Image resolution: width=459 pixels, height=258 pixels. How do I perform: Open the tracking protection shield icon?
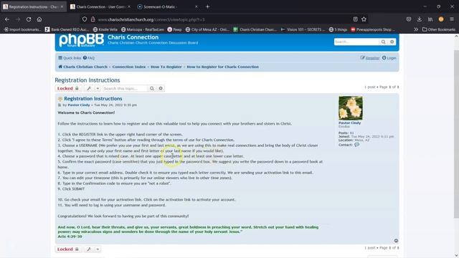pyautogui.click(x=85, y=19)
